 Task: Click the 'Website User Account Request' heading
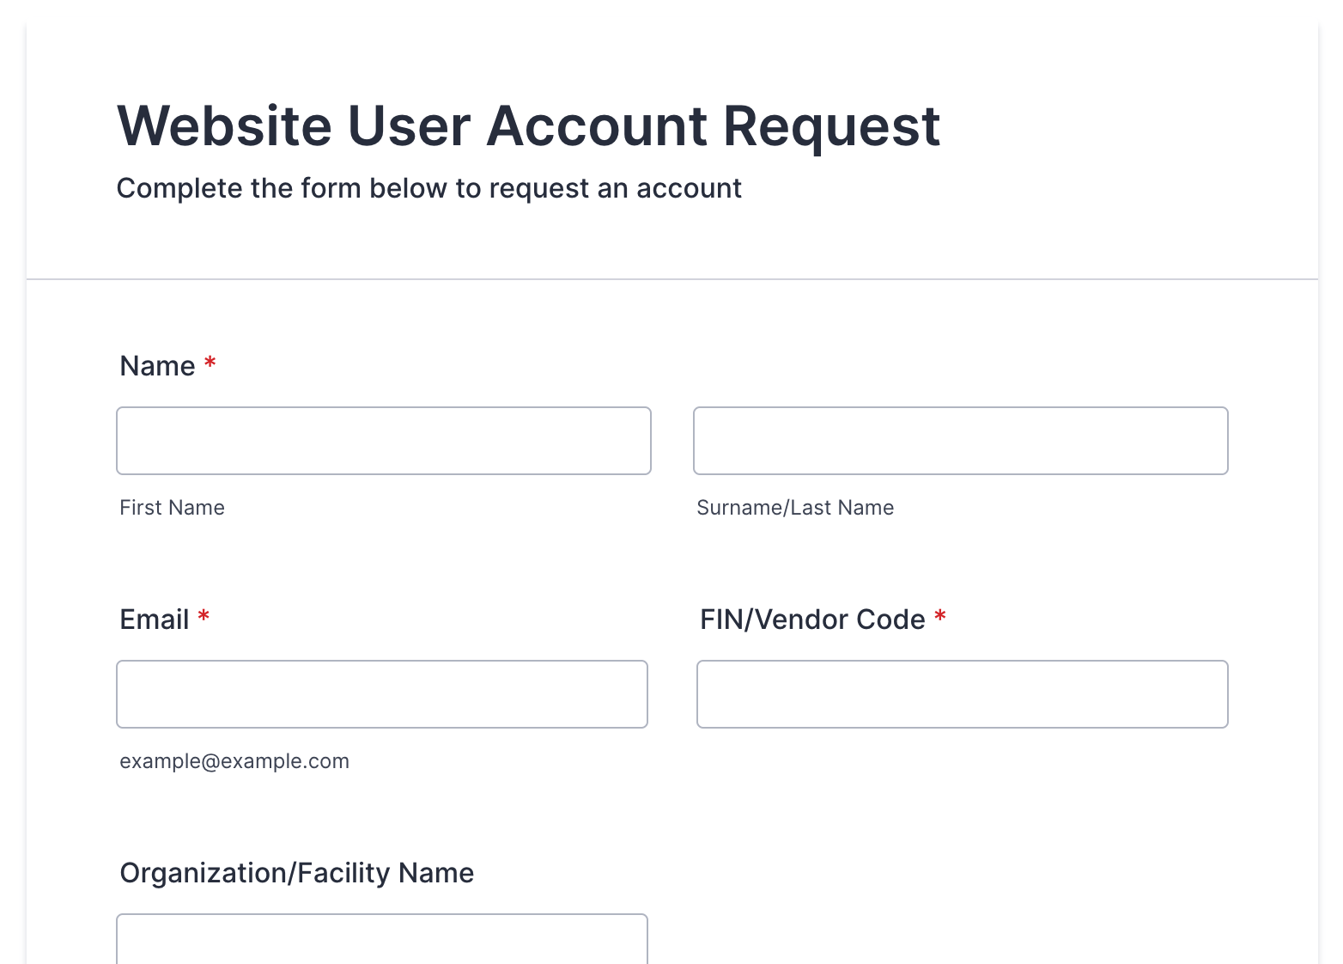click(x=528, y=126)
